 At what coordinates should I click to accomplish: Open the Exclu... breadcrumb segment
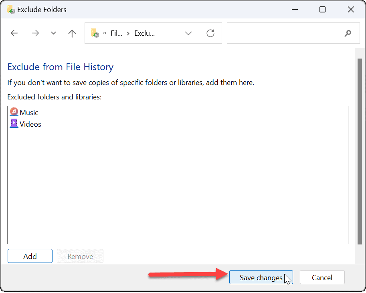[x=145, y=33]
